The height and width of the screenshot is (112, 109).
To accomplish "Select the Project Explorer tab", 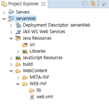I will [24, 4].
